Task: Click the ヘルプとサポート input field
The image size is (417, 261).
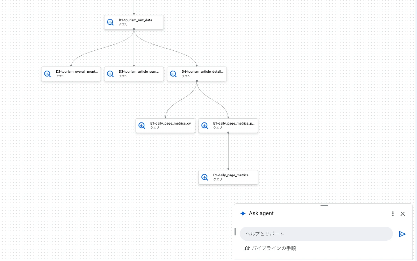Action: 316,234
